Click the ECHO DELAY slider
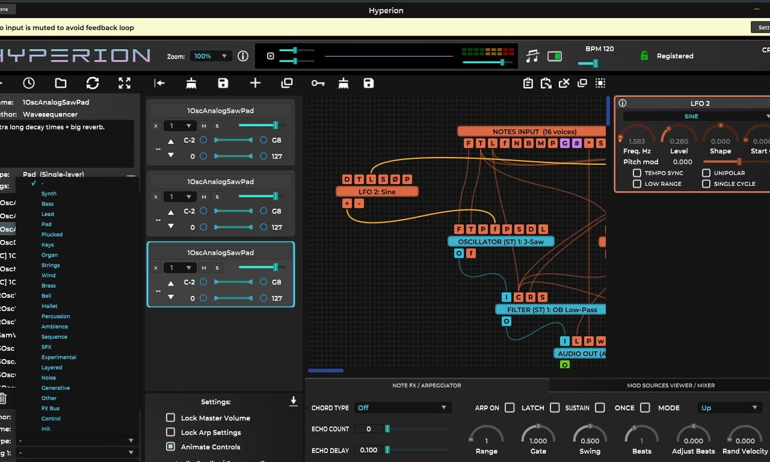Screen dimensions: 770x462 point(417,449)
